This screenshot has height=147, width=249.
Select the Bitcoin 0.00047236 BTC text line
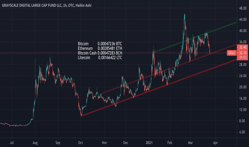point(100,44)
